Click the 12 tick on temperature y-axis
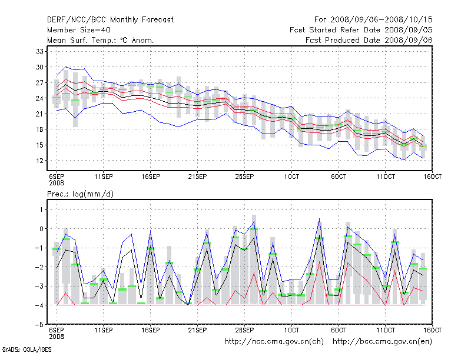 pos(41,161)
